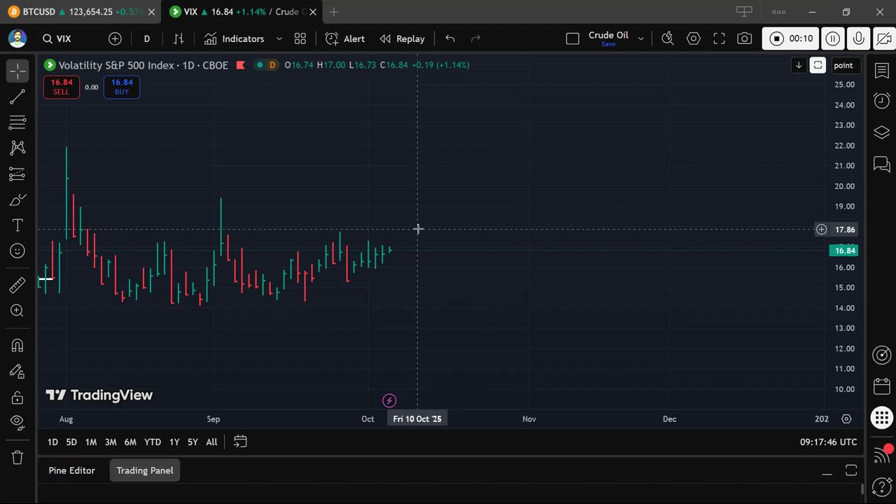Expand the Crude Oil layout menu arrow

(x=640, y=39)
